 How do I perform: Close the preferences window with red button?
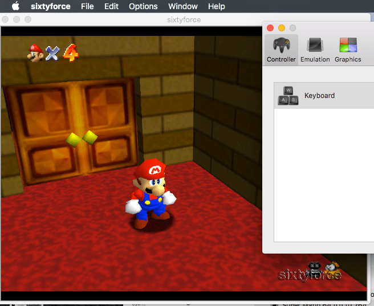[270, 28]
